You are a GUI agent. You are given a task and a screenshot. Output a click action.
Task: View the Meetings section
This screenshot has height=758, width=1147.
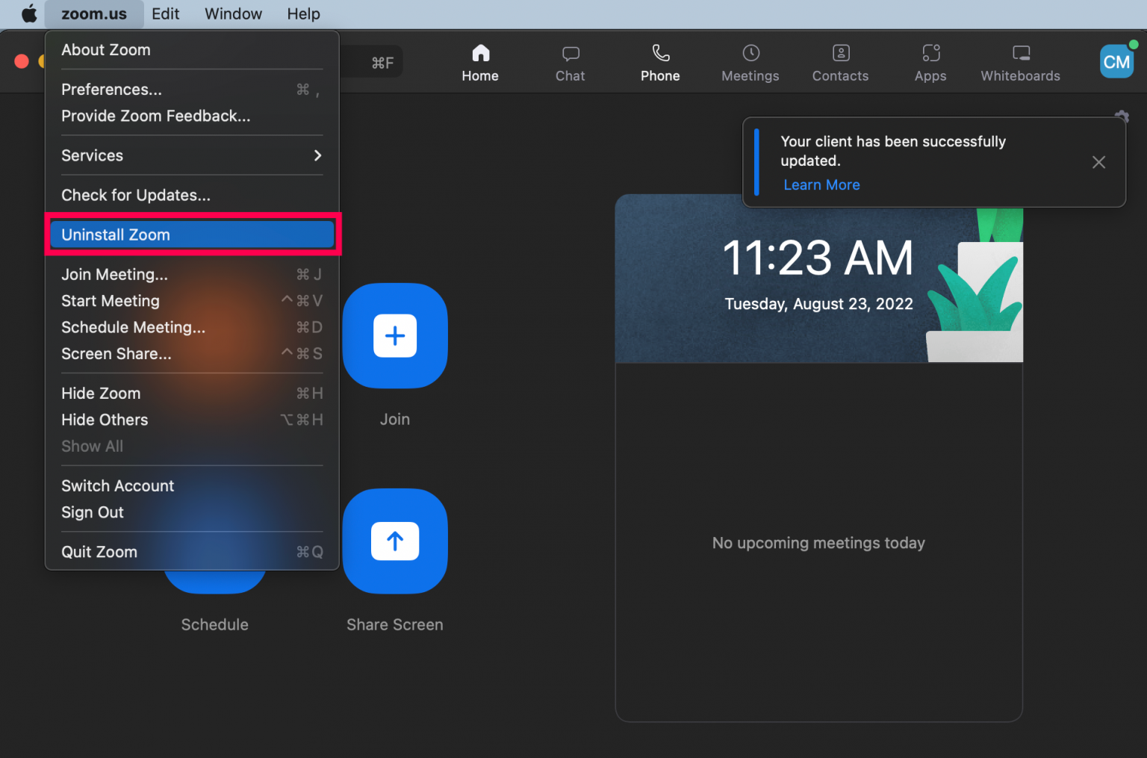[750, 62]
